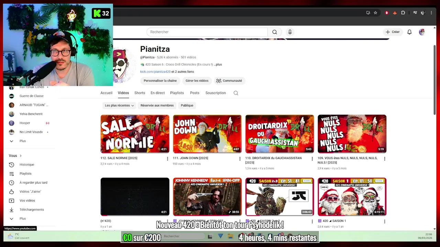Click the Créer button

[x=393, y=32]
